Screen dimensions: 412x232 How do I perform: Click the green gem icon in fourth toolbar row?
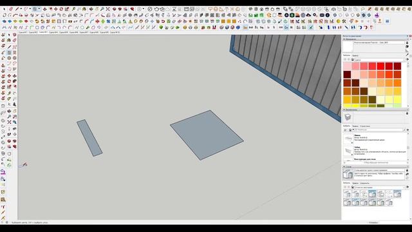161,27
